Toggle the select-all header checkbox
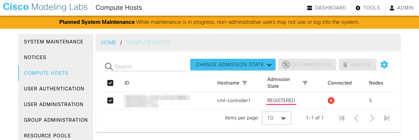The image size is (419, 140). coord(110,83)
